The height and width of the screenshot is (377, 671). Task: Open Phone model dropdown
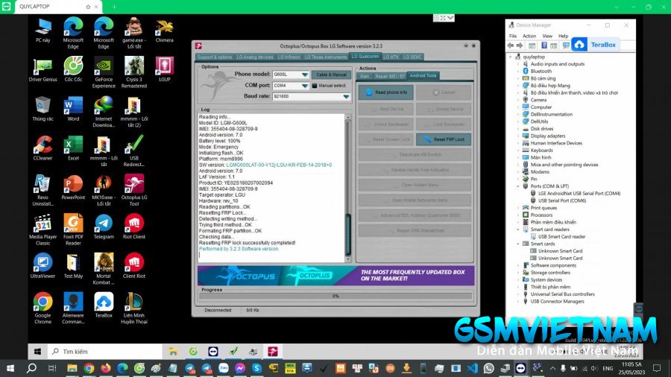pos(304,75)
